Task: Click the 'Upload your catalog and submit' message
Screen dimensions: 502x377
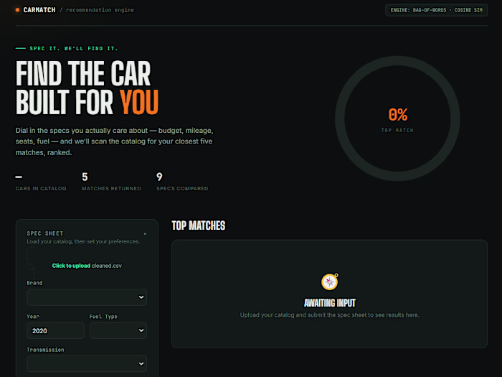Action: pos(330,315)
